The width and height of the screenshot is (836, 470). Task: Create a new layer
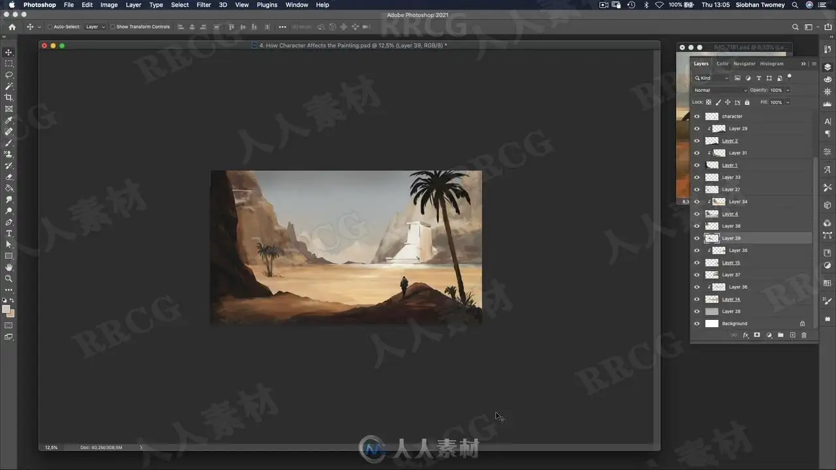[x=792, y=335]
